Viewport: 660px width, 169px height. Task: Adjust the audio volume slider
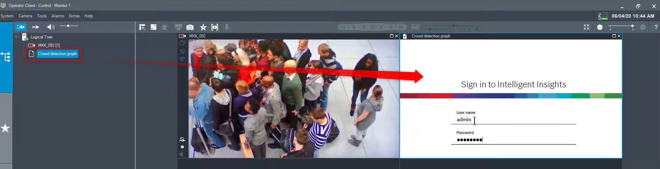[69, 26]
